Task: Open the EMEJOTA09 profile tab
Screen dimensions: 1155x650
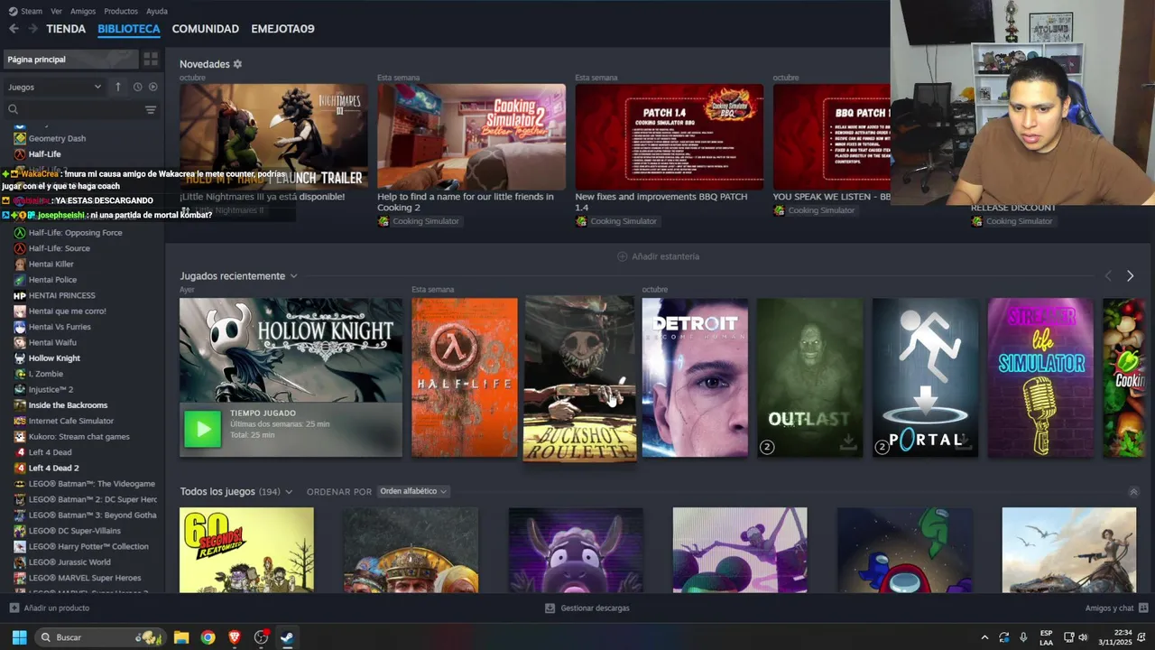Action: pyautogui.click(x=282, y=29)
